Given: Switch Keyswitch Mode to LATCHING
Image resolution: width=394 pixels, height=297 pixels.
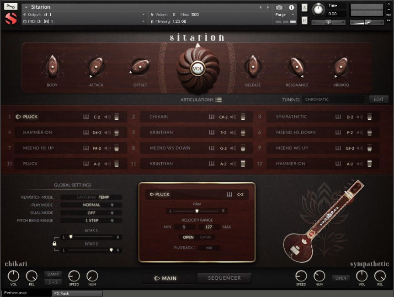Looking at the screenshot, I should point(86,197).
